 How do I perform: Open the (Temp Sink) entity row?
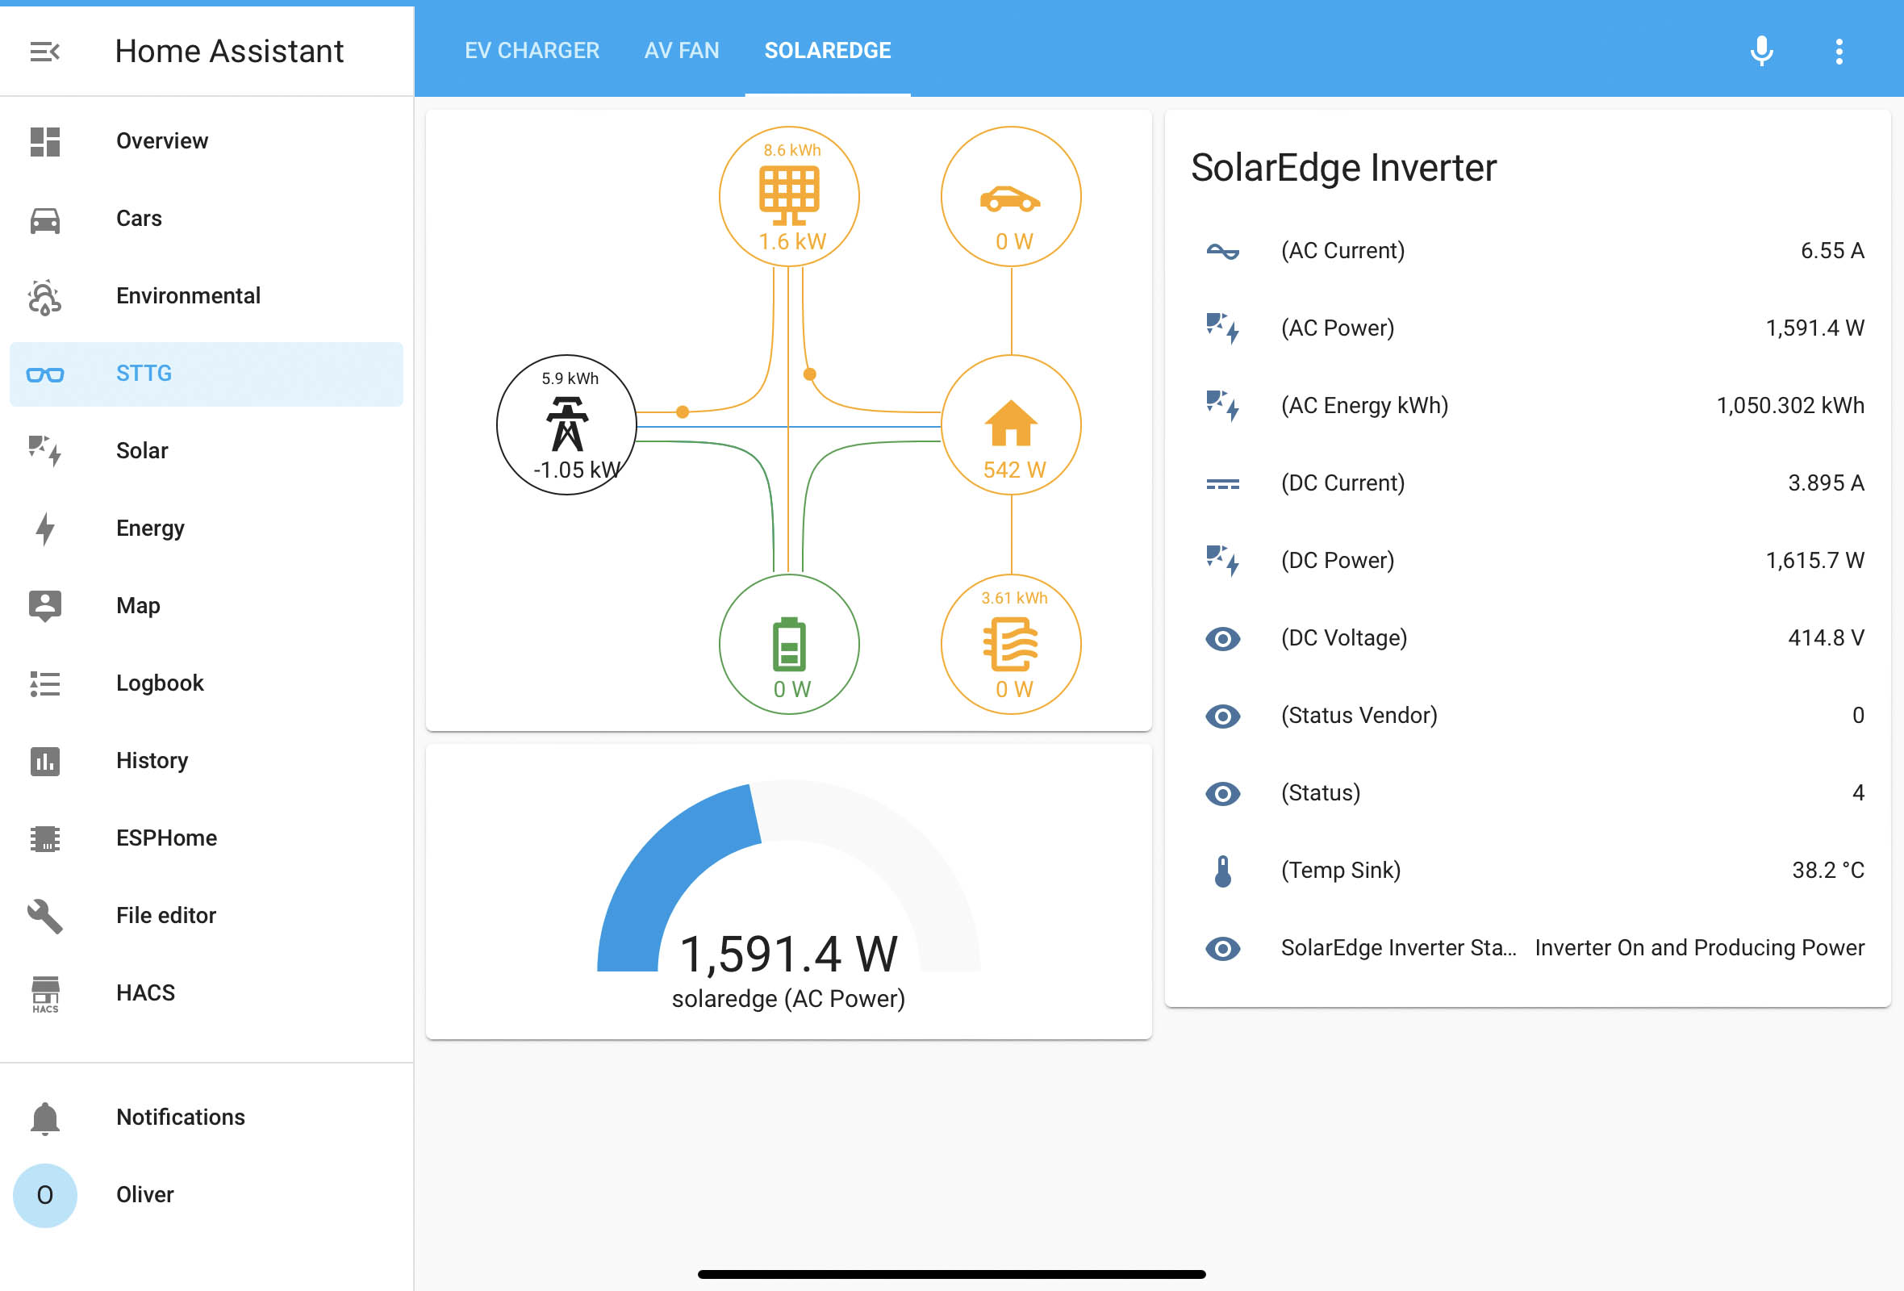[x=1527, y=870]
